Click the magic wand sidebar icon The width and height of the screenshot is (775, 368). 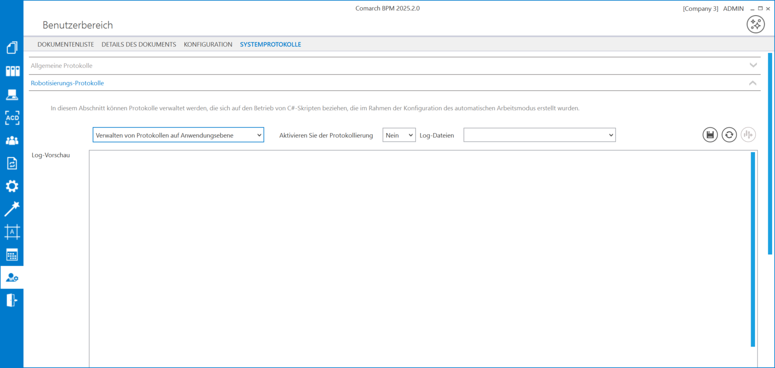[12, 209]
